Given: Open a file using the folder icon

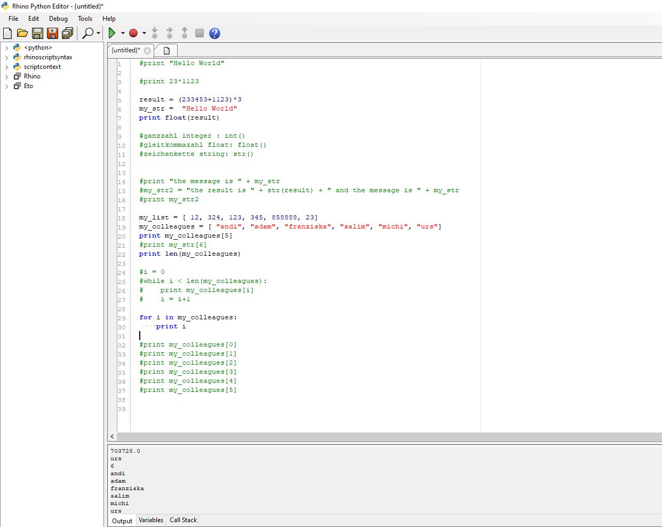Looking at the screenshot, I should click(x=22, y=33).
